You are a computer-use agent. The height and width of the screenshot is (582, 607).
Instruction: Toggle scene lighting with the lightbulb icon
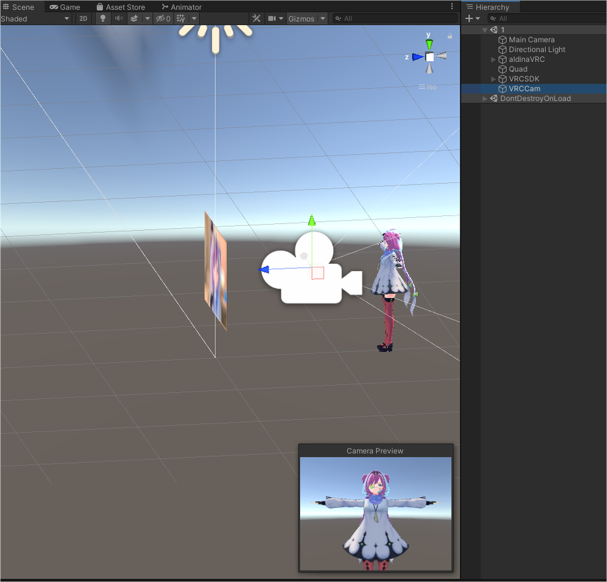click(102, 18)
